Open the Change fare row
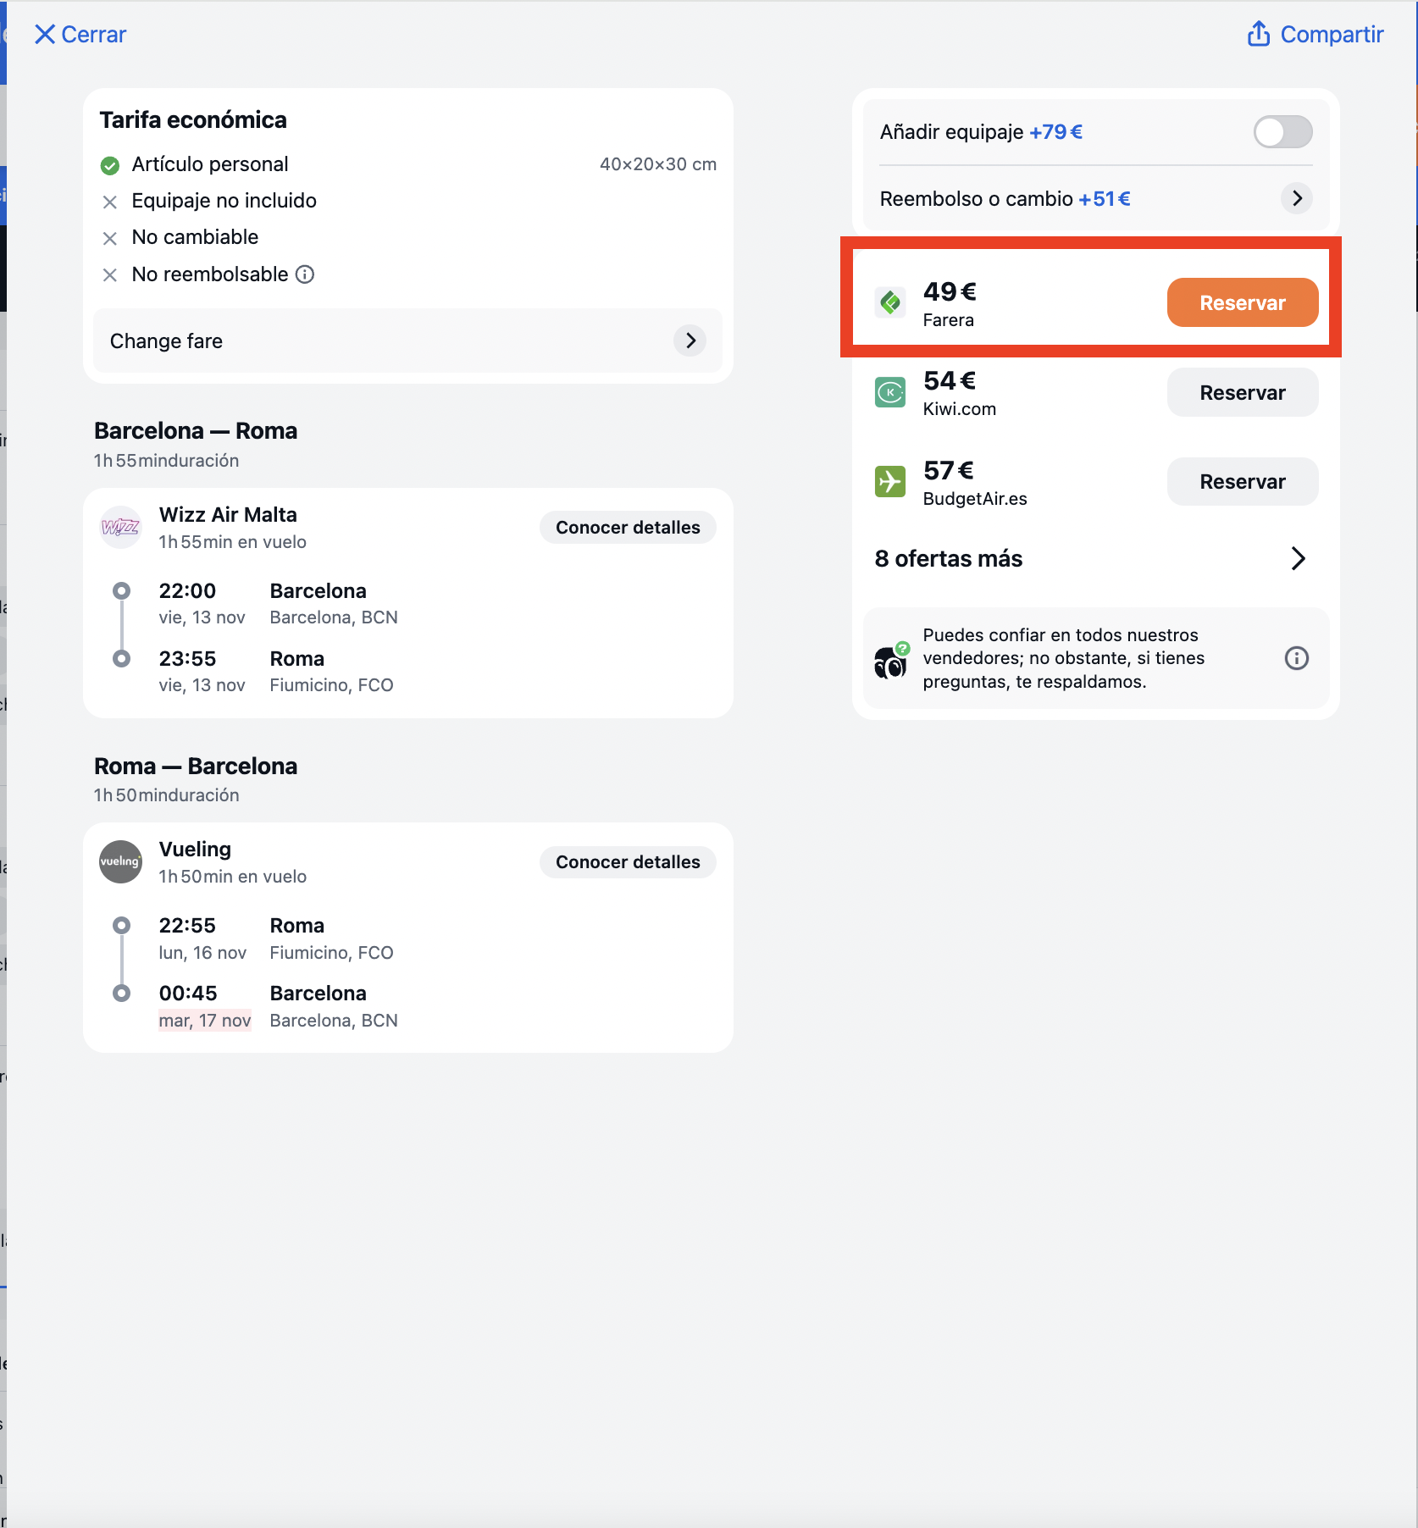1418x1528 pixels. 407,340
